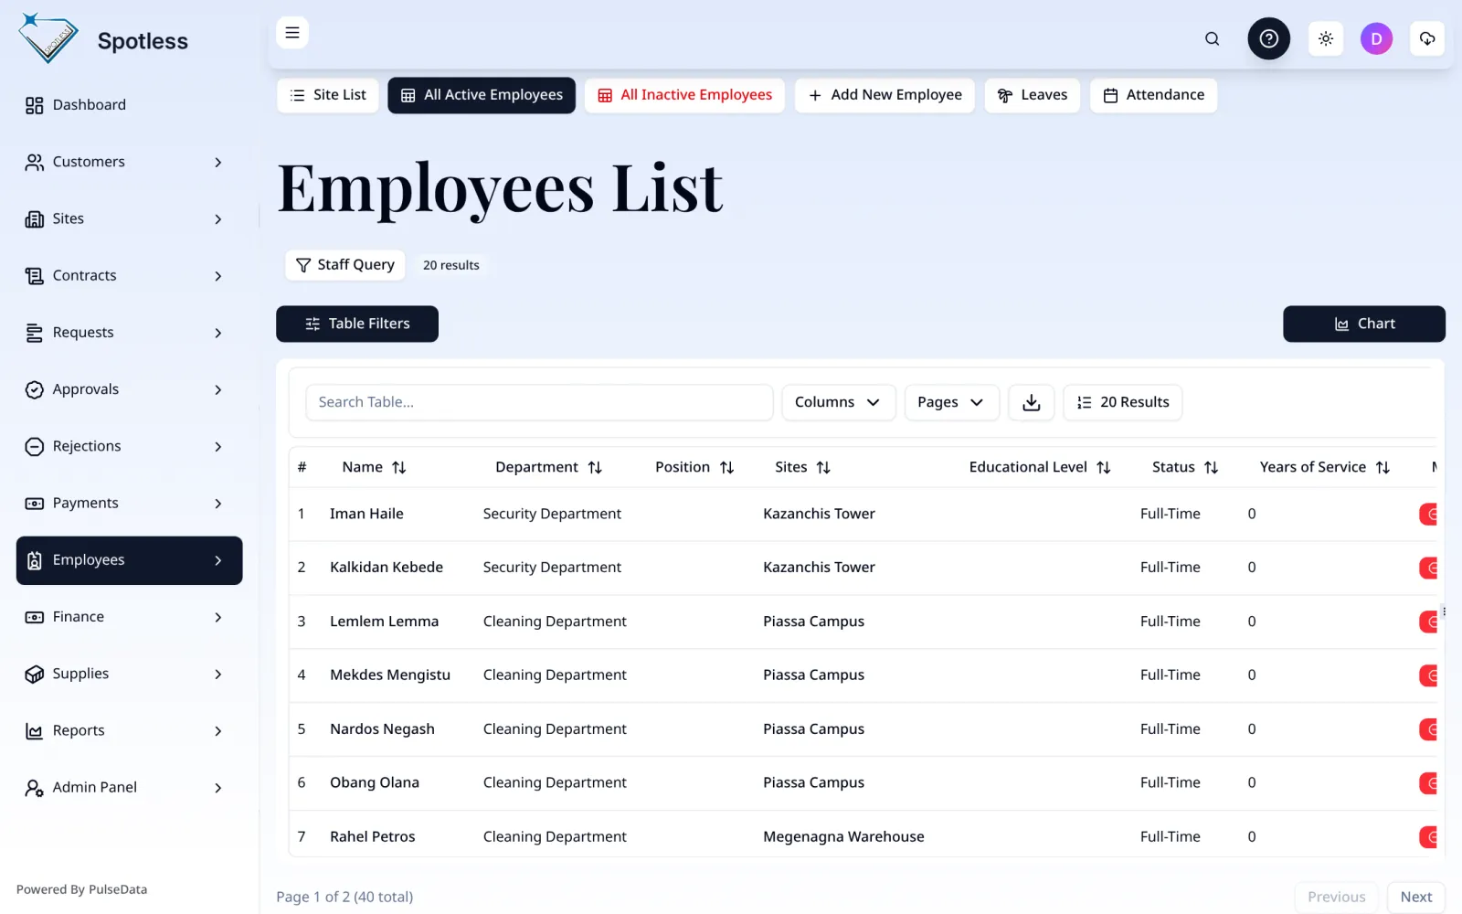This screenshot has width=1462, height=914.
Task: Click the 20 results badge near Staff Query
Action: pyautogui.click(x=450, y=265)
